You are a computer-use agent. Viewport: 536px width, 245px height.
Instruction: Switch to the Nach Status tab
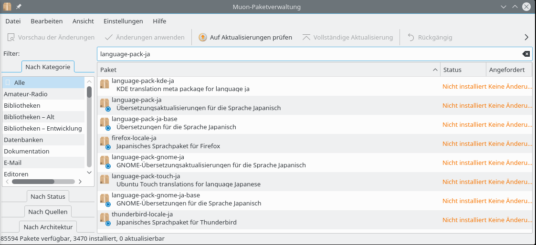(48, 196)
